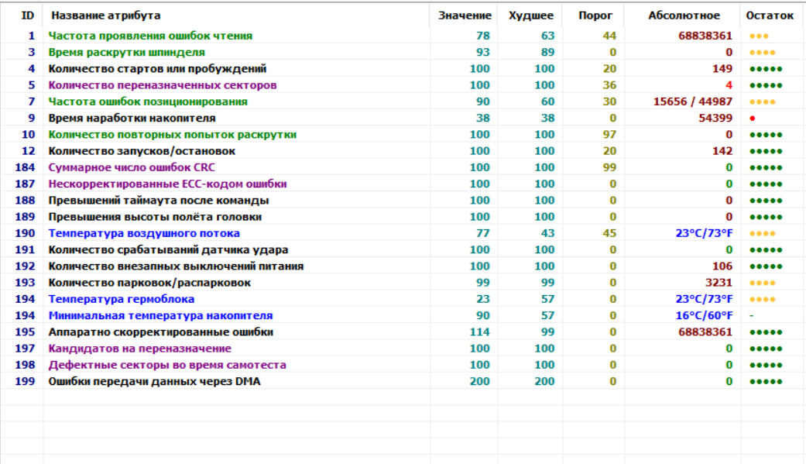Click the 15656 / 44987 absolute value

pyautogui.click(x=694, y=102)
